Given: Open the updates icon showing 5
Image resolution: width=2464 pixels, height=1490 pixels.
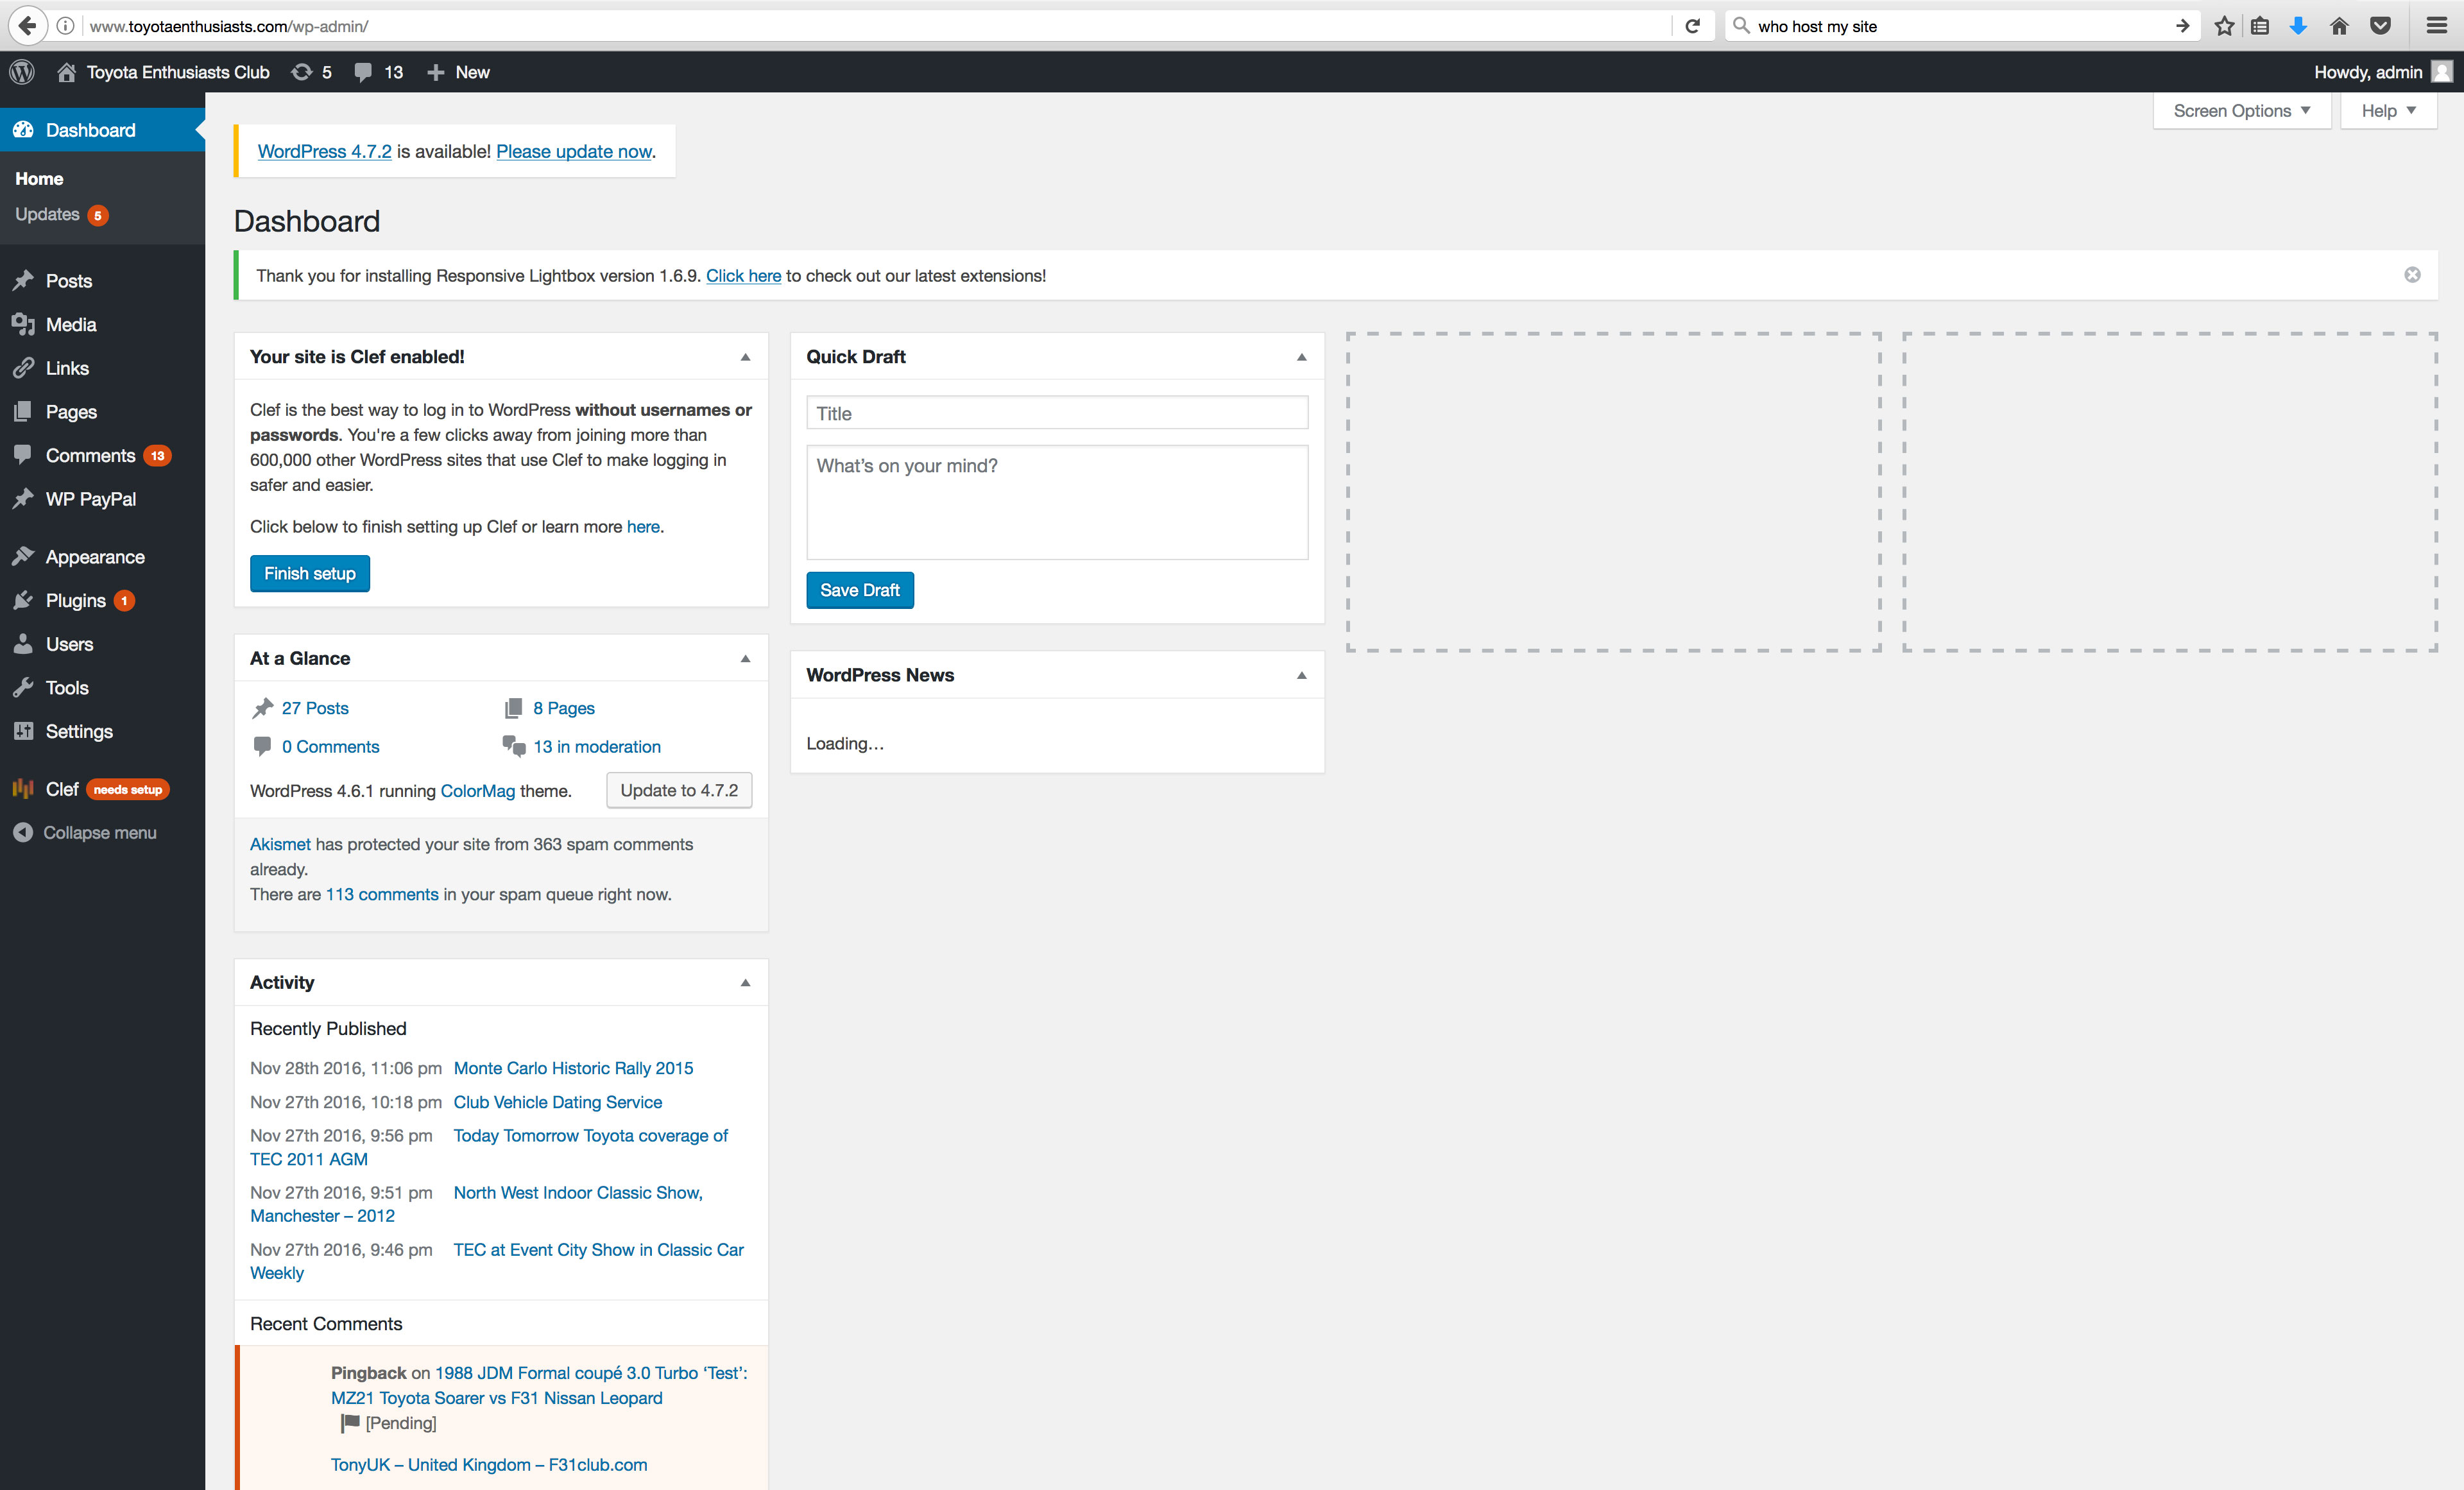Looking at the screenshot, I should click(311, 72).
